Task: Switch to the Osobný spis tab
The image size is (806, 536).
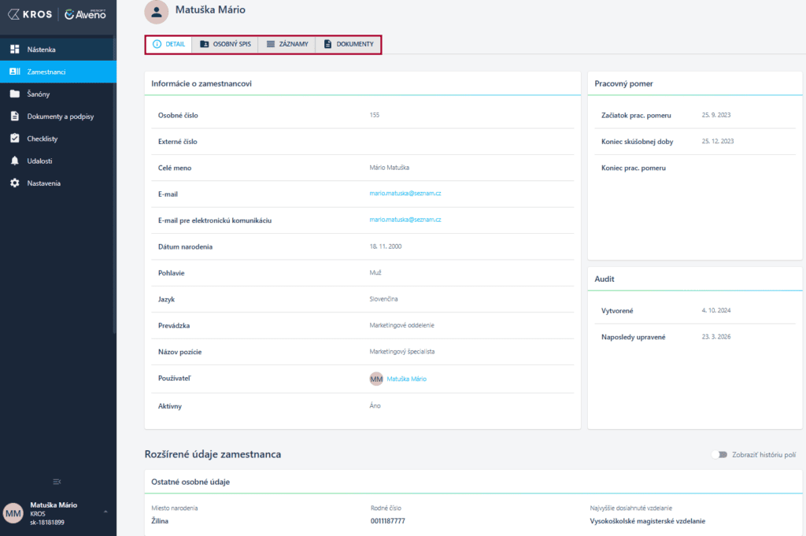Action: coord(224,44)
